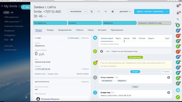Viewport: 182px width, 102px height.
Task: Open the РАСШИРЕНИЯ dropdown arrow
Action: (x=86, y=12)
